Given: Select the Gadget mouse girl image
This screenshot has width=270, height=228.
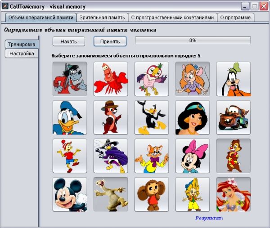Looking at the screenshot, I should (x=193, y=79).
